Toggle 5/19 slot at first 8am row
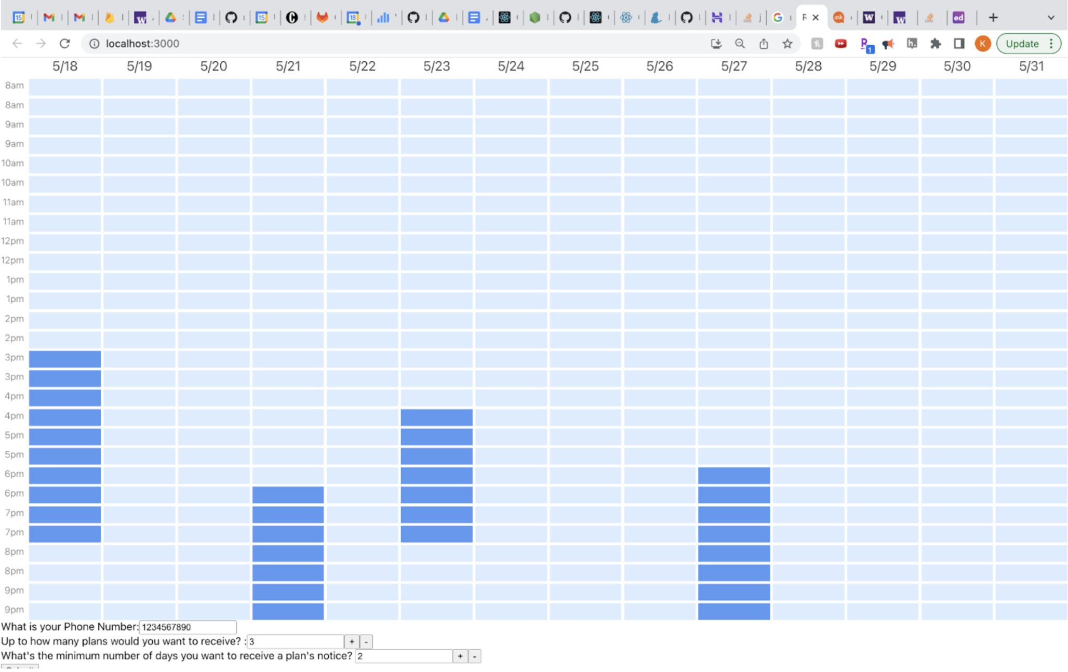The image size is (1068, 672). [139, 87]
